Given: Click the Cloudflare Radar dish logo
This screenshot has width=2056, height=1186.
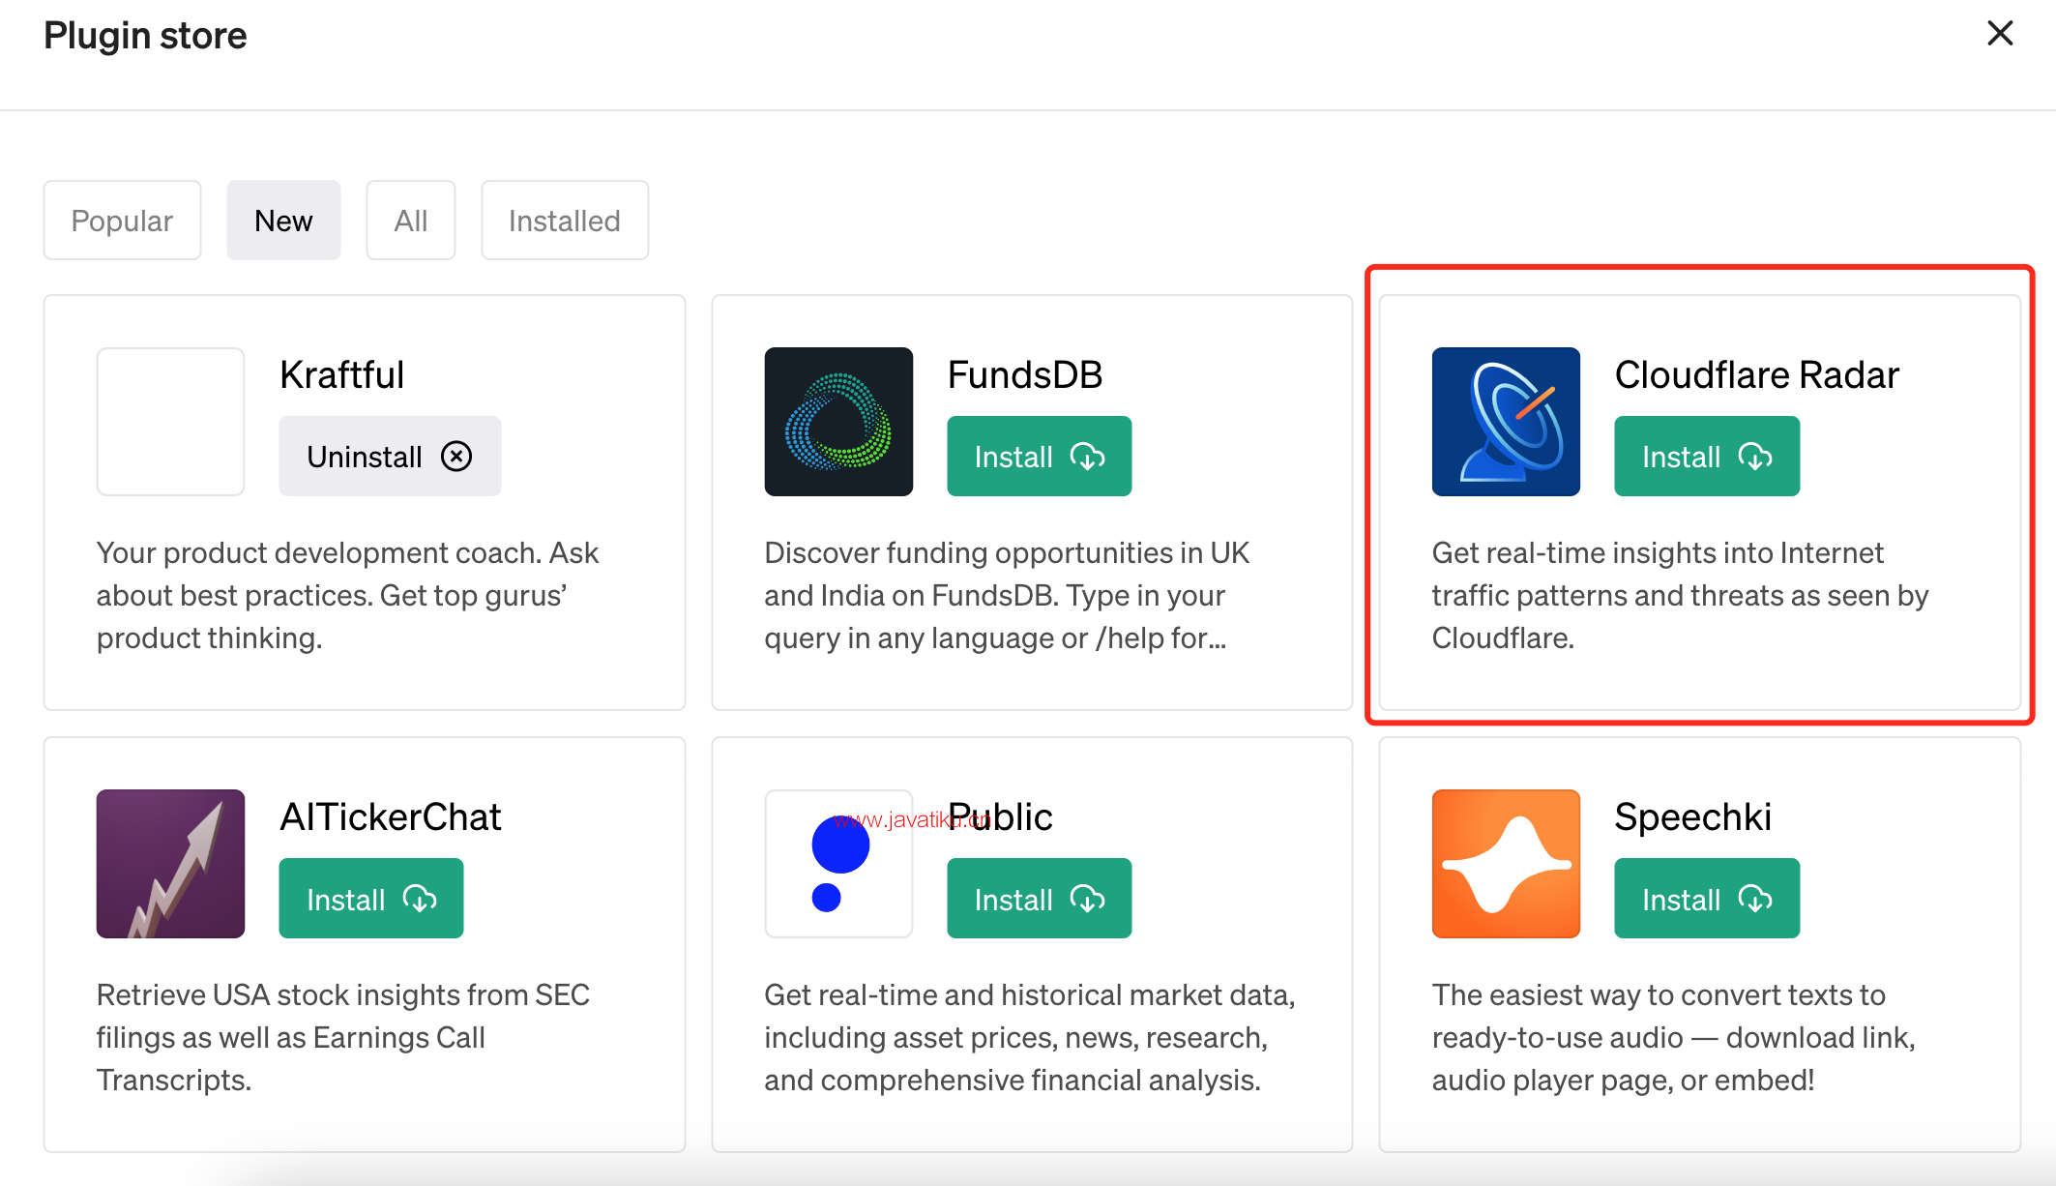Looking at the screenshot, I should tap(1506, 422).
